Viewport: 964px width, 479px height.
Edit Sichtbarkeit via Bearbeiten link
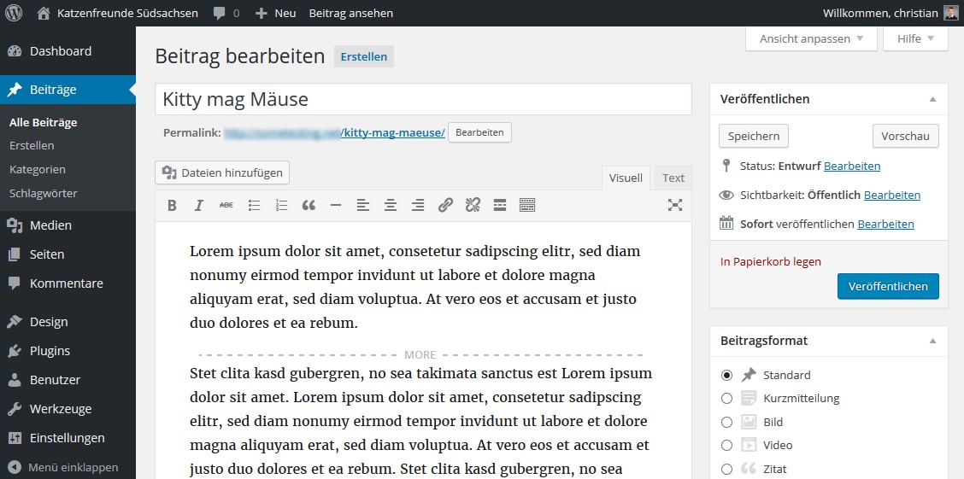892,196
